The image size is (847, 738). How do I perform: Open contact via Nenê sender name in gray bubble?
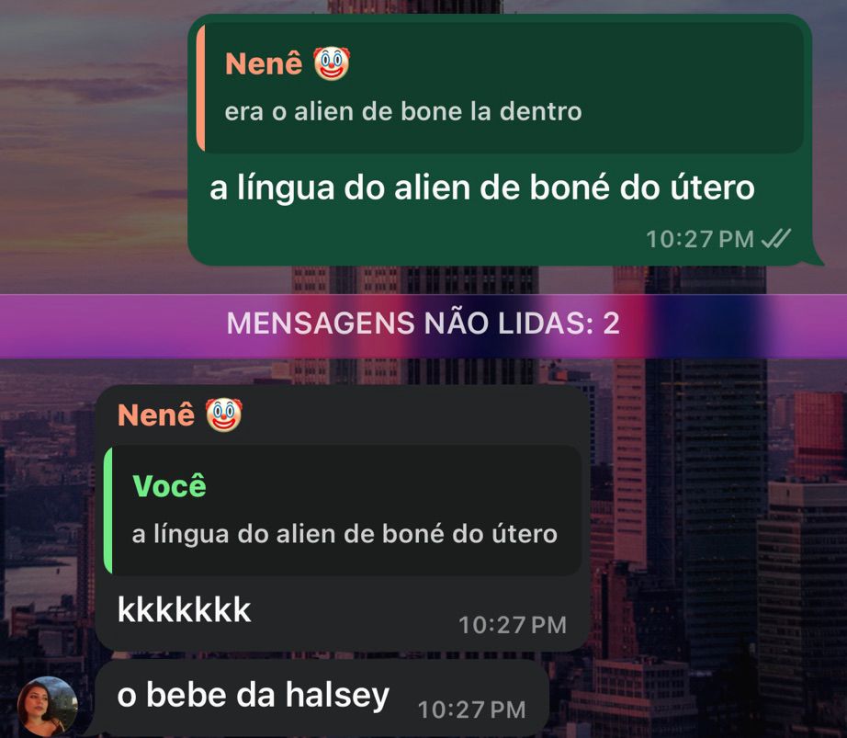[156, 414]
